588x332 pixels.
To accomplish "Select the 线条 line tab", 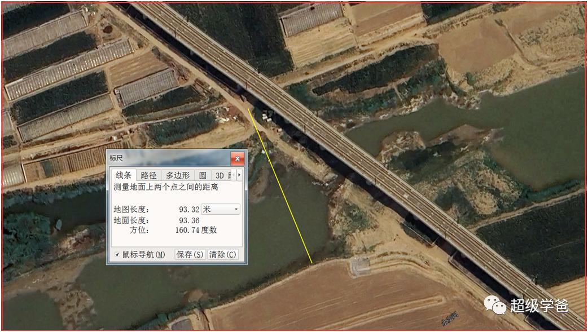I will pos(124,175).
